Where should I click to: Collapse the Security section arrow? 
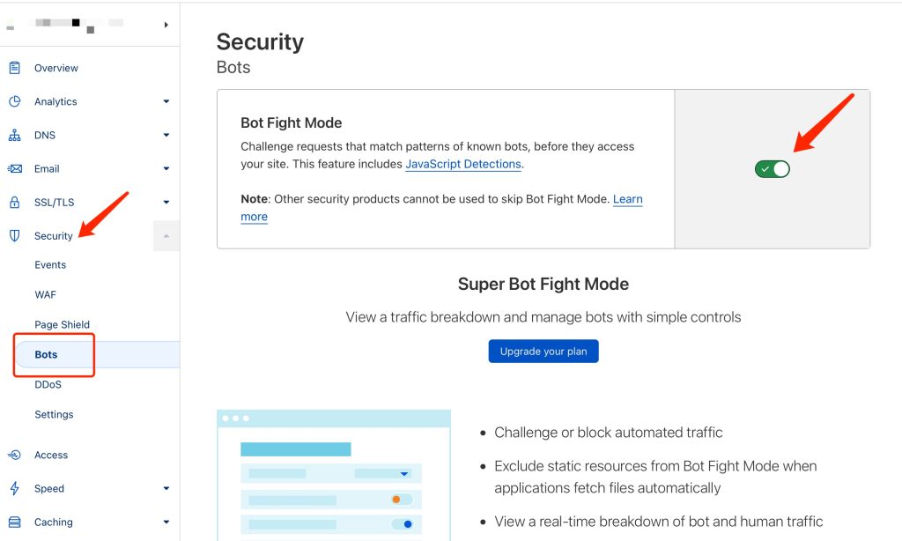tap(166, 236)
